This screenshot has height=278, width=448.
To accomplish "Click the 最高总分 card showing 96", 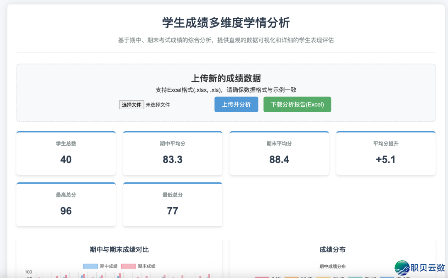I will [x=66, y=204].
